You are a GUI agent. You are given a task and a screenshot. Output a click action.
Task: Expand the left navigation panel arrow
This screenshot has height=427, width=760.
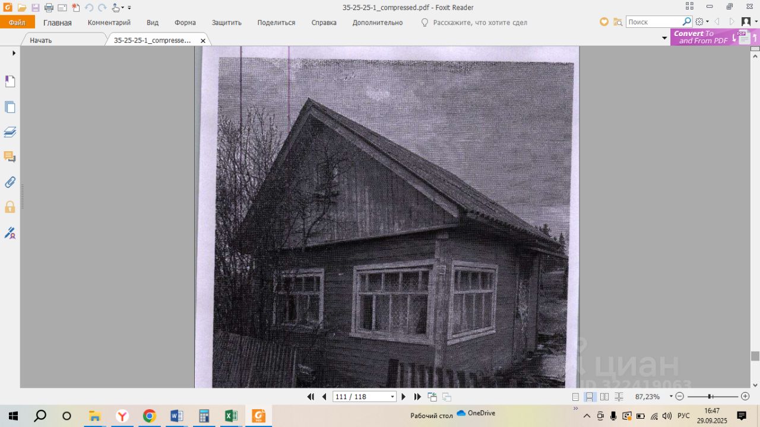pos(14,53)
